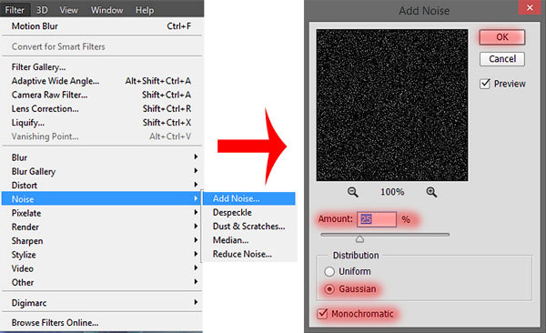Choose Despeckle from Noise submenu
The height and width of the screenshot is (333, 546).
(x=249, y=212)
